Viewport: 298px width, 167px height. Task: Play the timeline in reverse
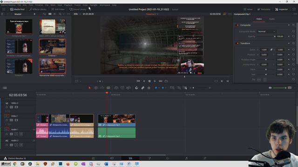pyautogui.click(x=144, y=81)
